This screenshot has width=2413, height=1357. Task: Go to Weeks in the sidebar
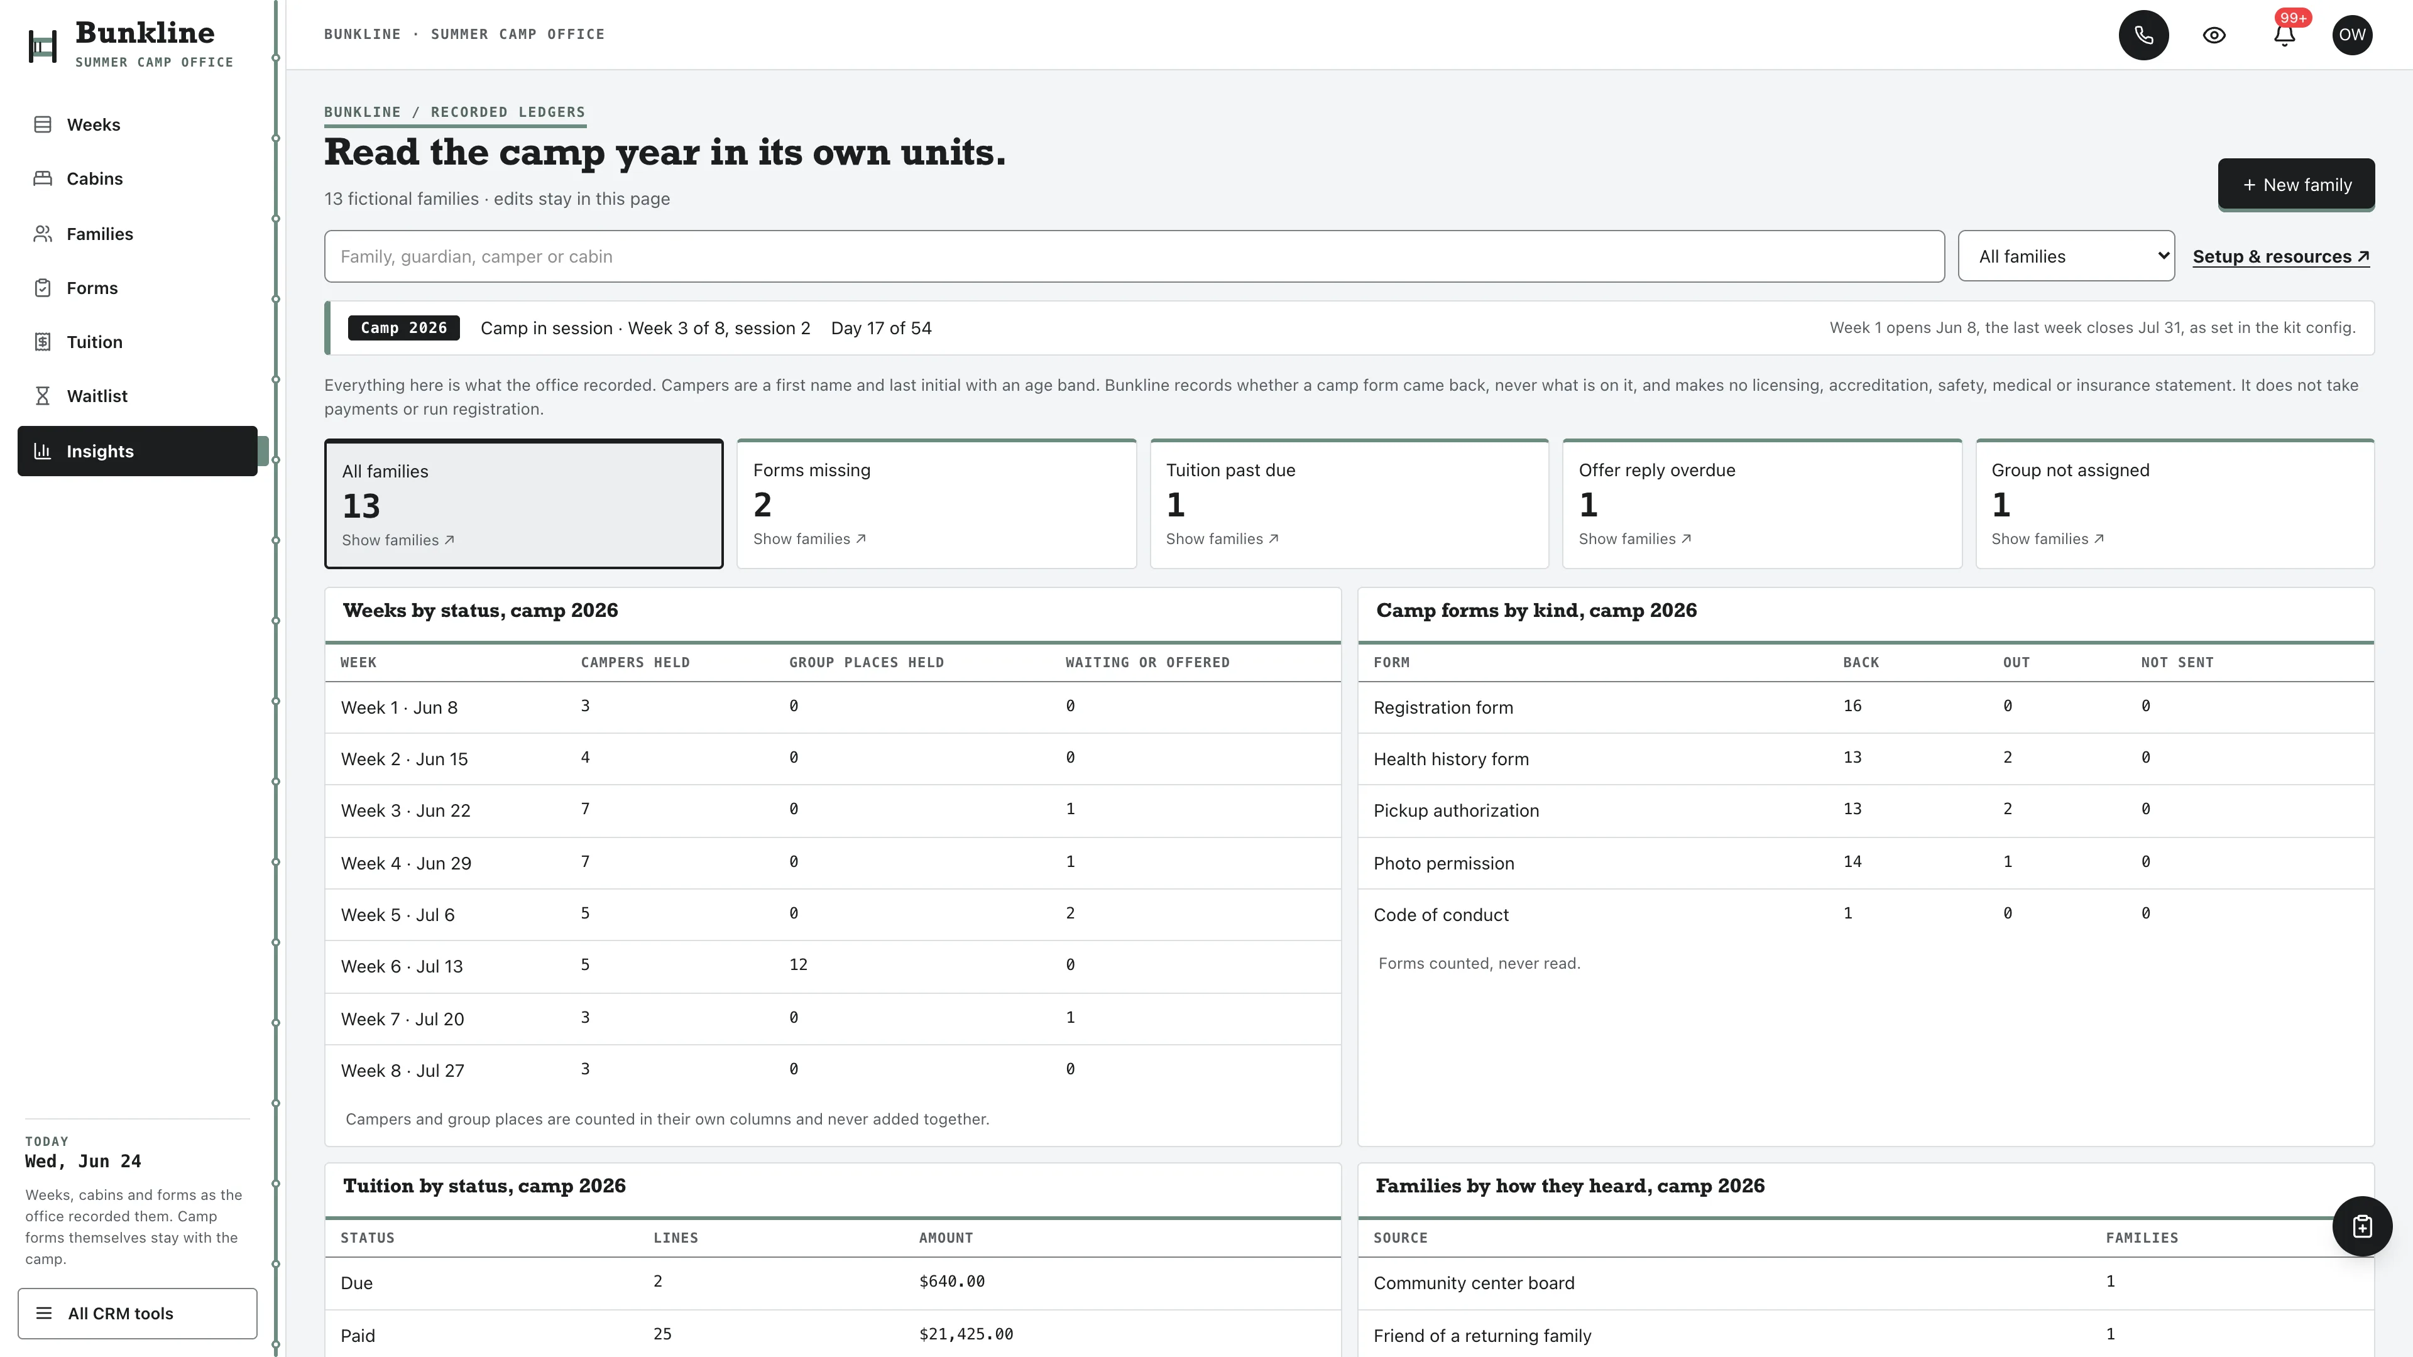click(137, 124)
